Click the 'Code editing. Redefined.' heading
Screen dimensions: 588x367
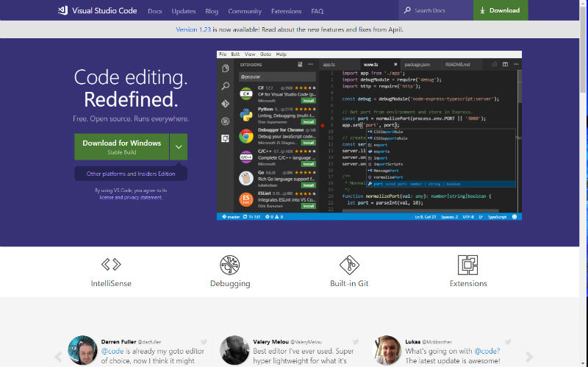tap(131, 88)
